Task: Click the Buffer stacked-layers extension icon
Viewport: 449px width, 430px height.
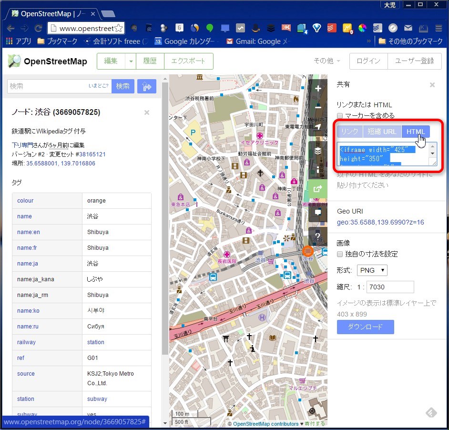Action: coord(271,28)
